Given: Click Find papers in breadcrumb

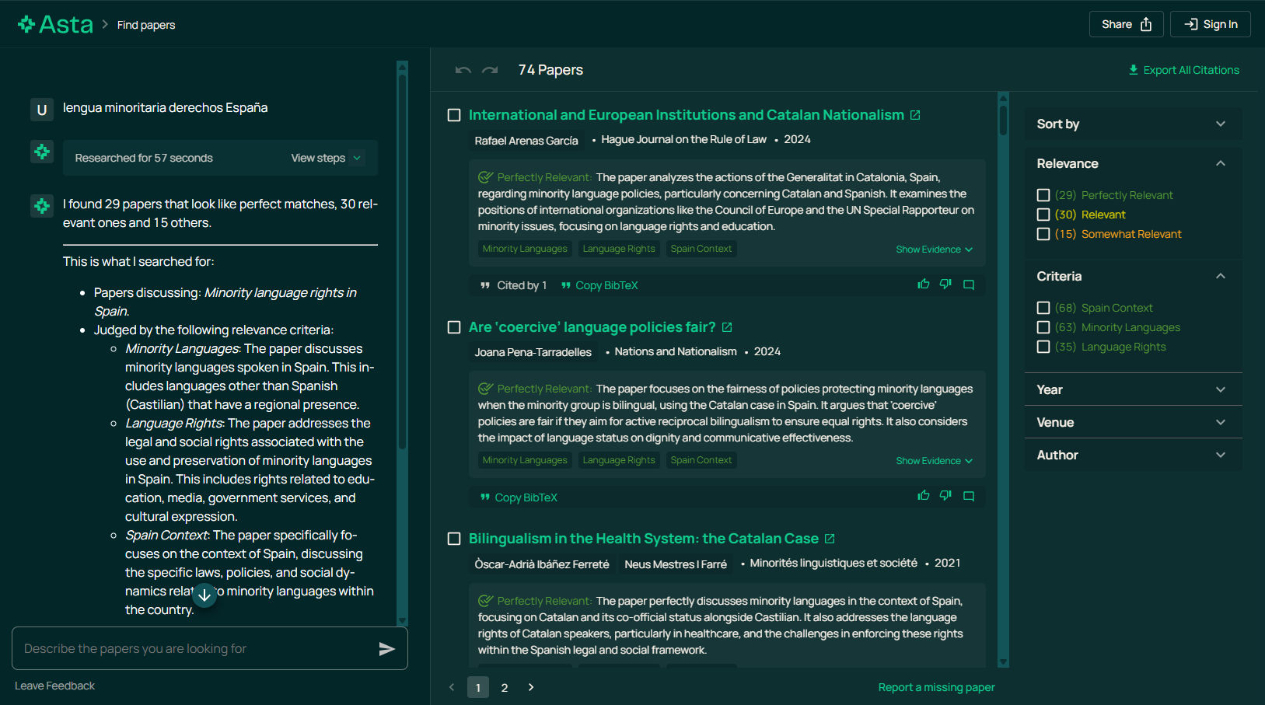Looking at the screenshot, I should [x=146, y=25].
